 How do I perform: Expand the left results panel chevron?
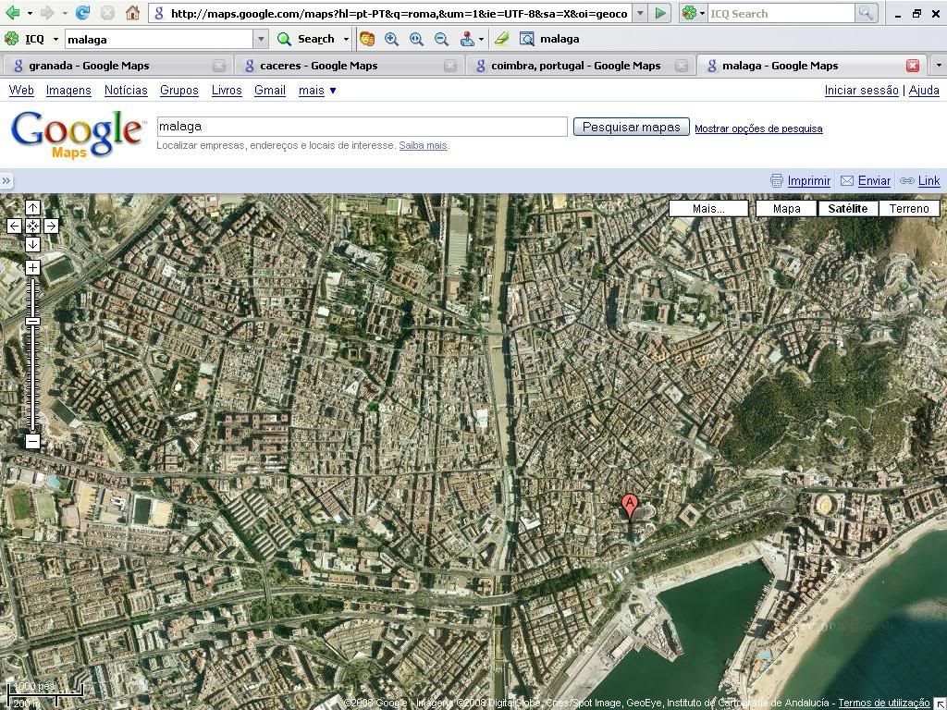pyautogui.click(x=6, y=181)
